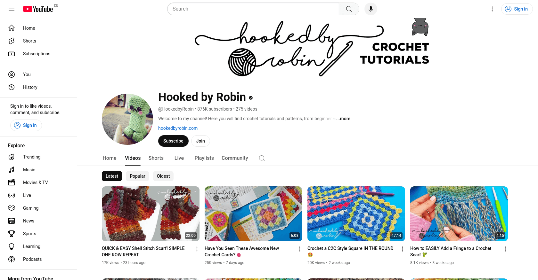Search within channel using magnifier icon
This screenshot has height=280, width=538.
coord(262,158)
